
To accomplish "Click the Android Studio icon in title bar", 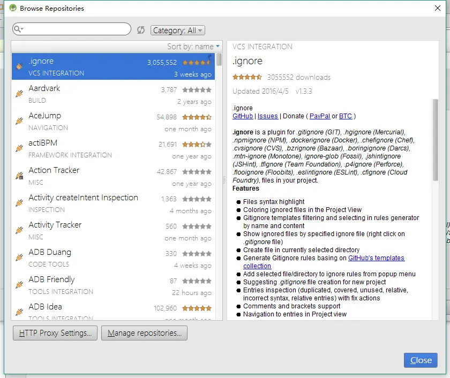I will [x=13, y=8].
